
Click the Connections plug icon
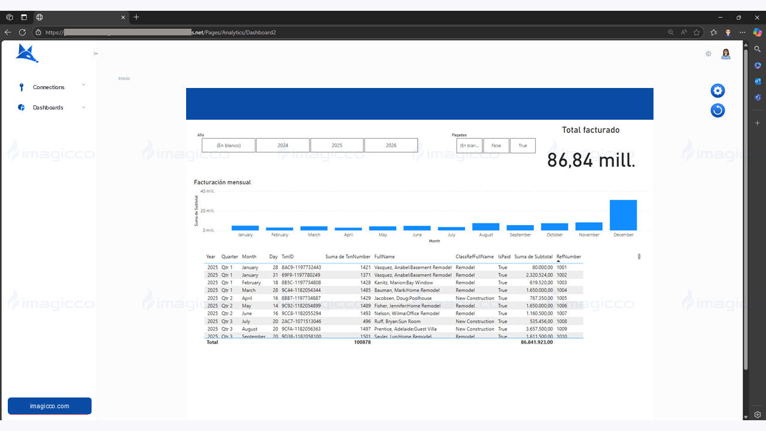pos(22,87)
